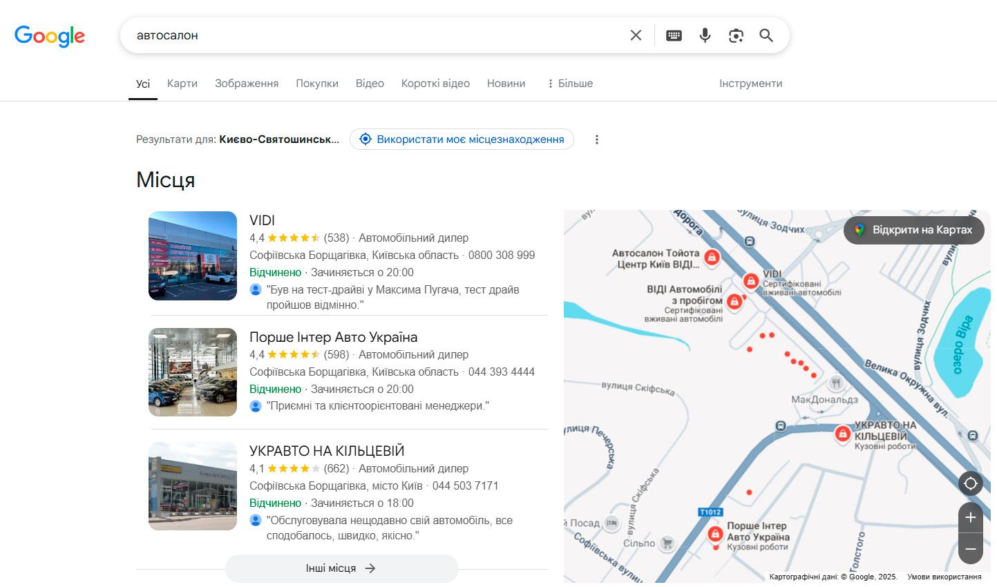Click the Умови використання map link

[944, 577]
